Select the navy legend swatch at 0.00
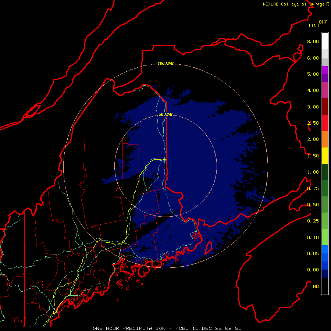 (325, 274)
